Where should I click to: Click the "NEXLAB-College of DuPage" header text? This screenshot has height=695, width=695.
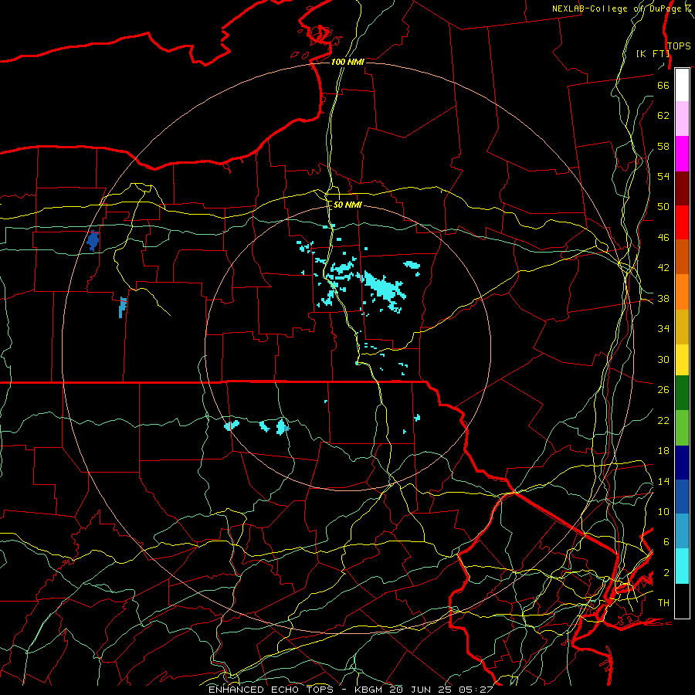(x=618, y=8)
